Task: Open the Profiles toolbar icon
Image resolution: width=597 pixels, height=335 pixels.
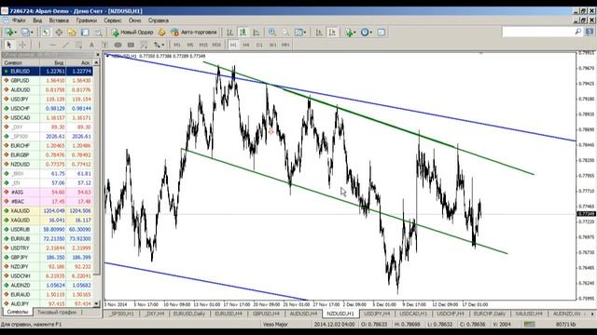Action: 25,33
